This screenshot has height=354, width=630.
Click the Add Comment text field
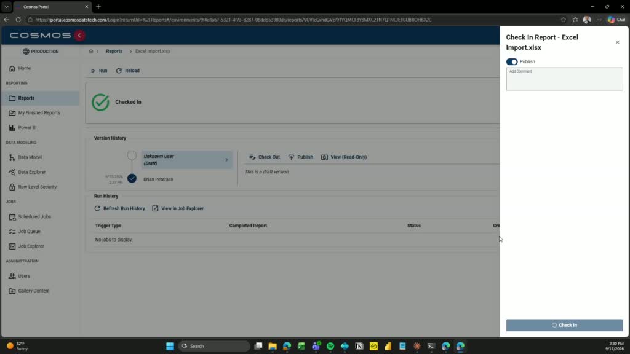click(x=564, y=79)
